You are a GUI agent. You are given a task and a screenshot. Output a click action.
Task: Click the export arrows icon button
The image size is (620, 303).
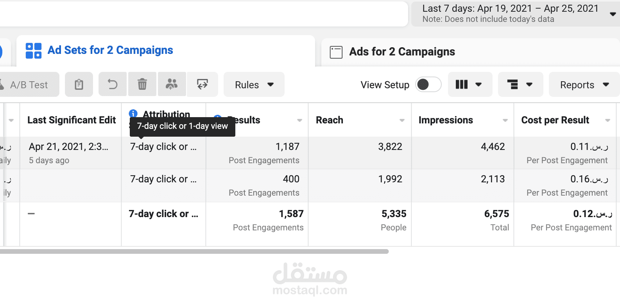(202, 84)
